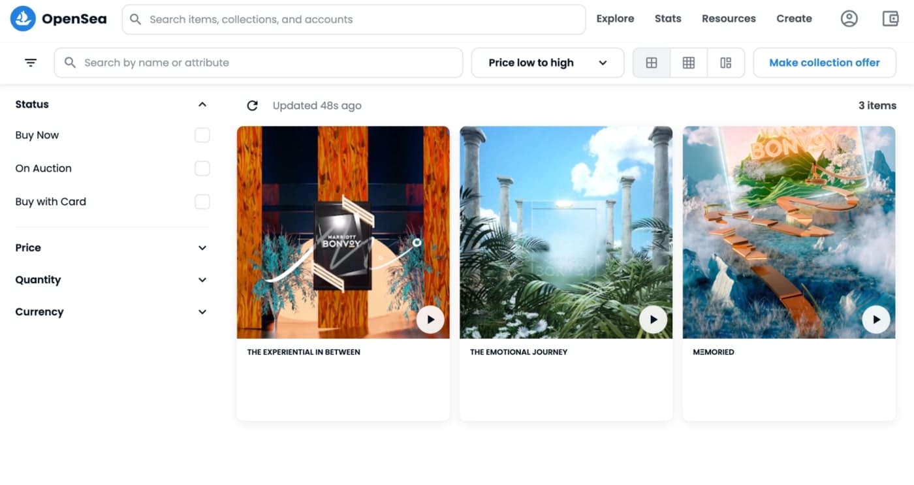This screenshot has width=914, height=485.
Task: Open The Emotional Journey title
Action: 519,352
